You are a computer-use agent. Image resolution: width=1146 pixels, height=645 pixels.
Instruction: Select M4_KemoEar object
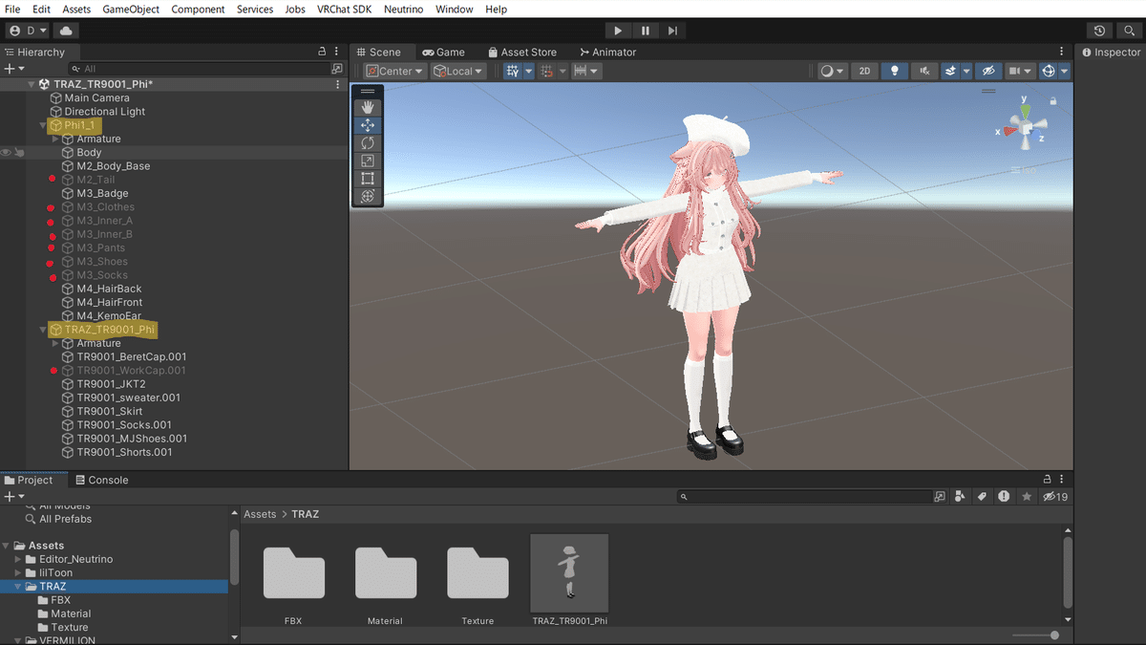click(108, 315)
